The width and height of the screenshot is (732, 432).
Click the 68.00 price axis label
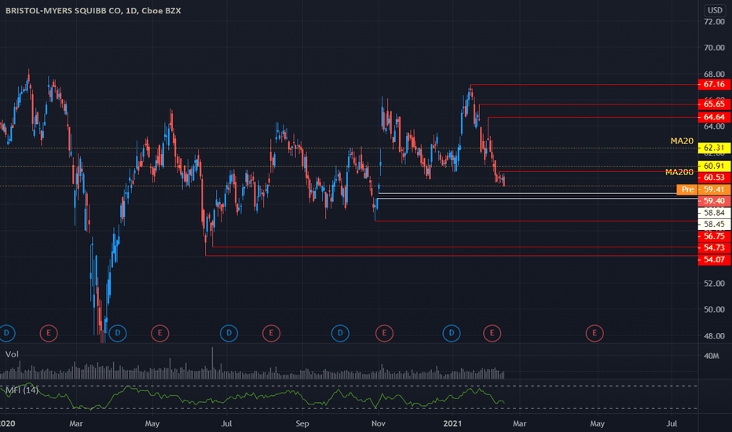tap(714, 75)
